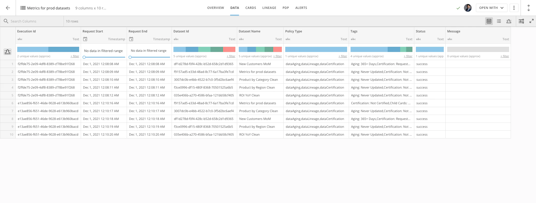Open the ALERTS tab

pyautogui.click(x=301, y=8)
